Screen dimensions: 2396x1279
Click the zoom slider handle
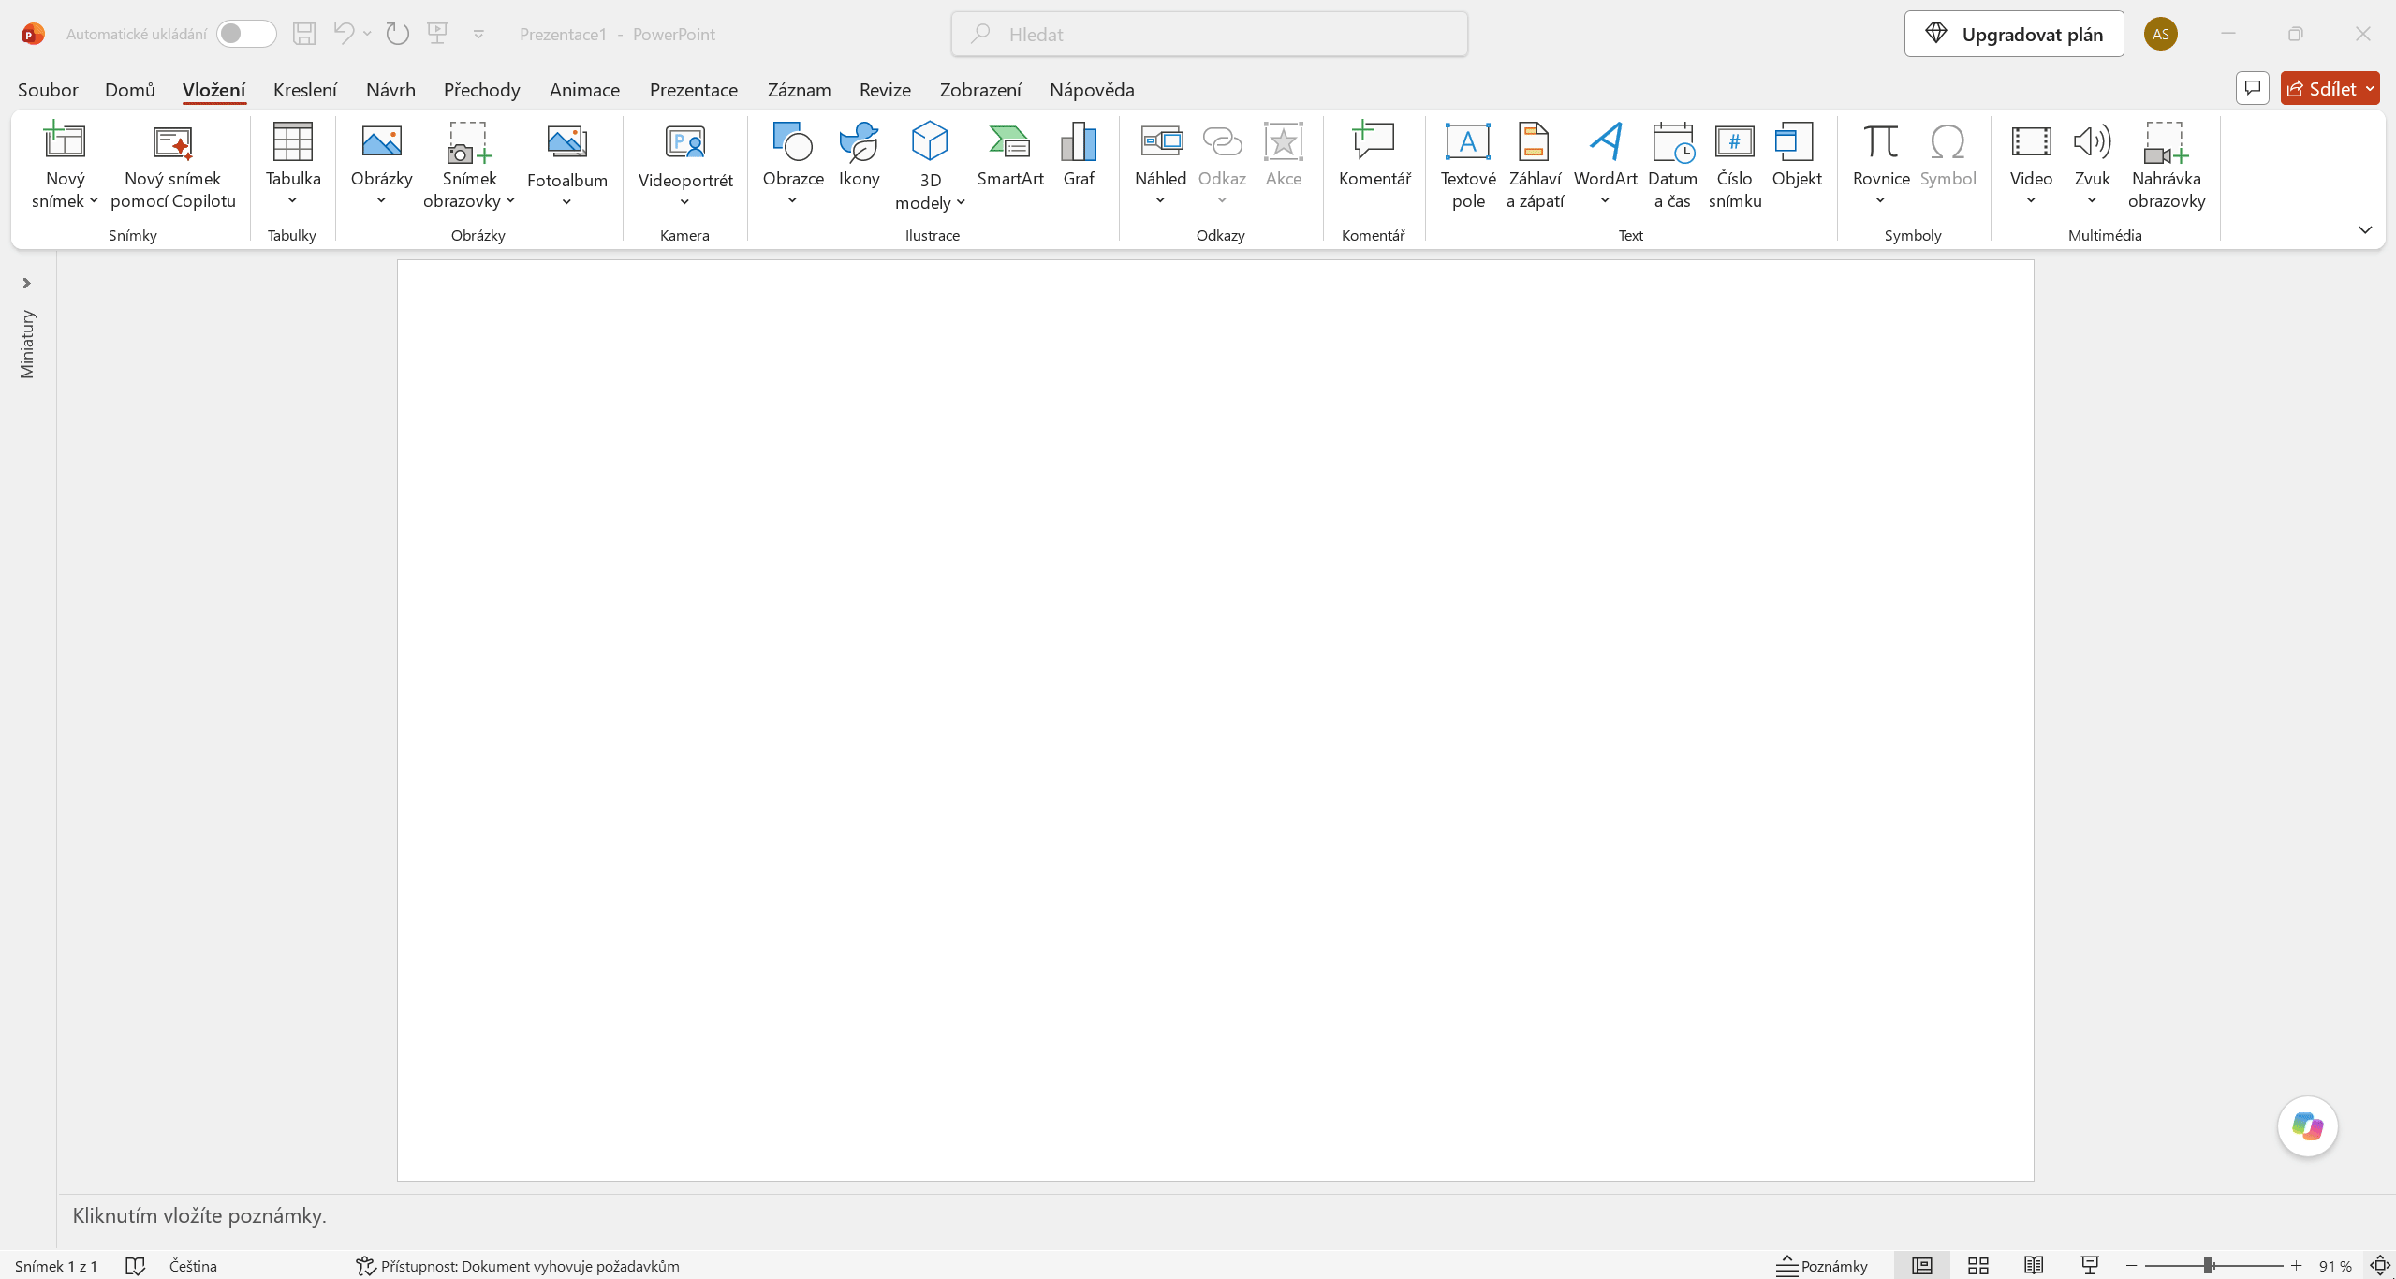pyautogui.click(x=2208, y=1266)
